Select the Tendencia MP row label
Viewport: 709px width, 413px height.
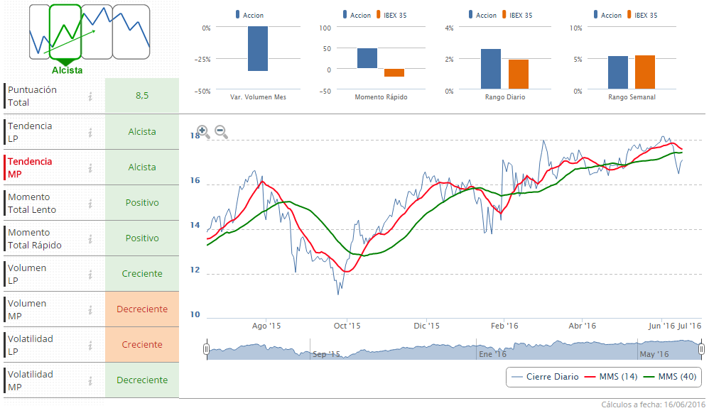pyautogui.click(x=30, y=167)
